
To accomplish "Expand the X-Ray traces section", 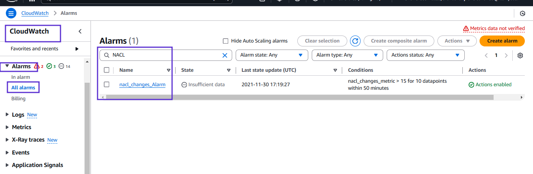I will [7, 140].
